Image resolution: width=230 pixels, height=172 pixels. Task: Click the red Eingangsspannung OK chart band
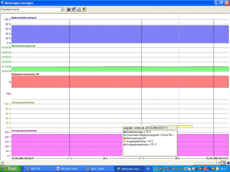(x=120, y=82)
